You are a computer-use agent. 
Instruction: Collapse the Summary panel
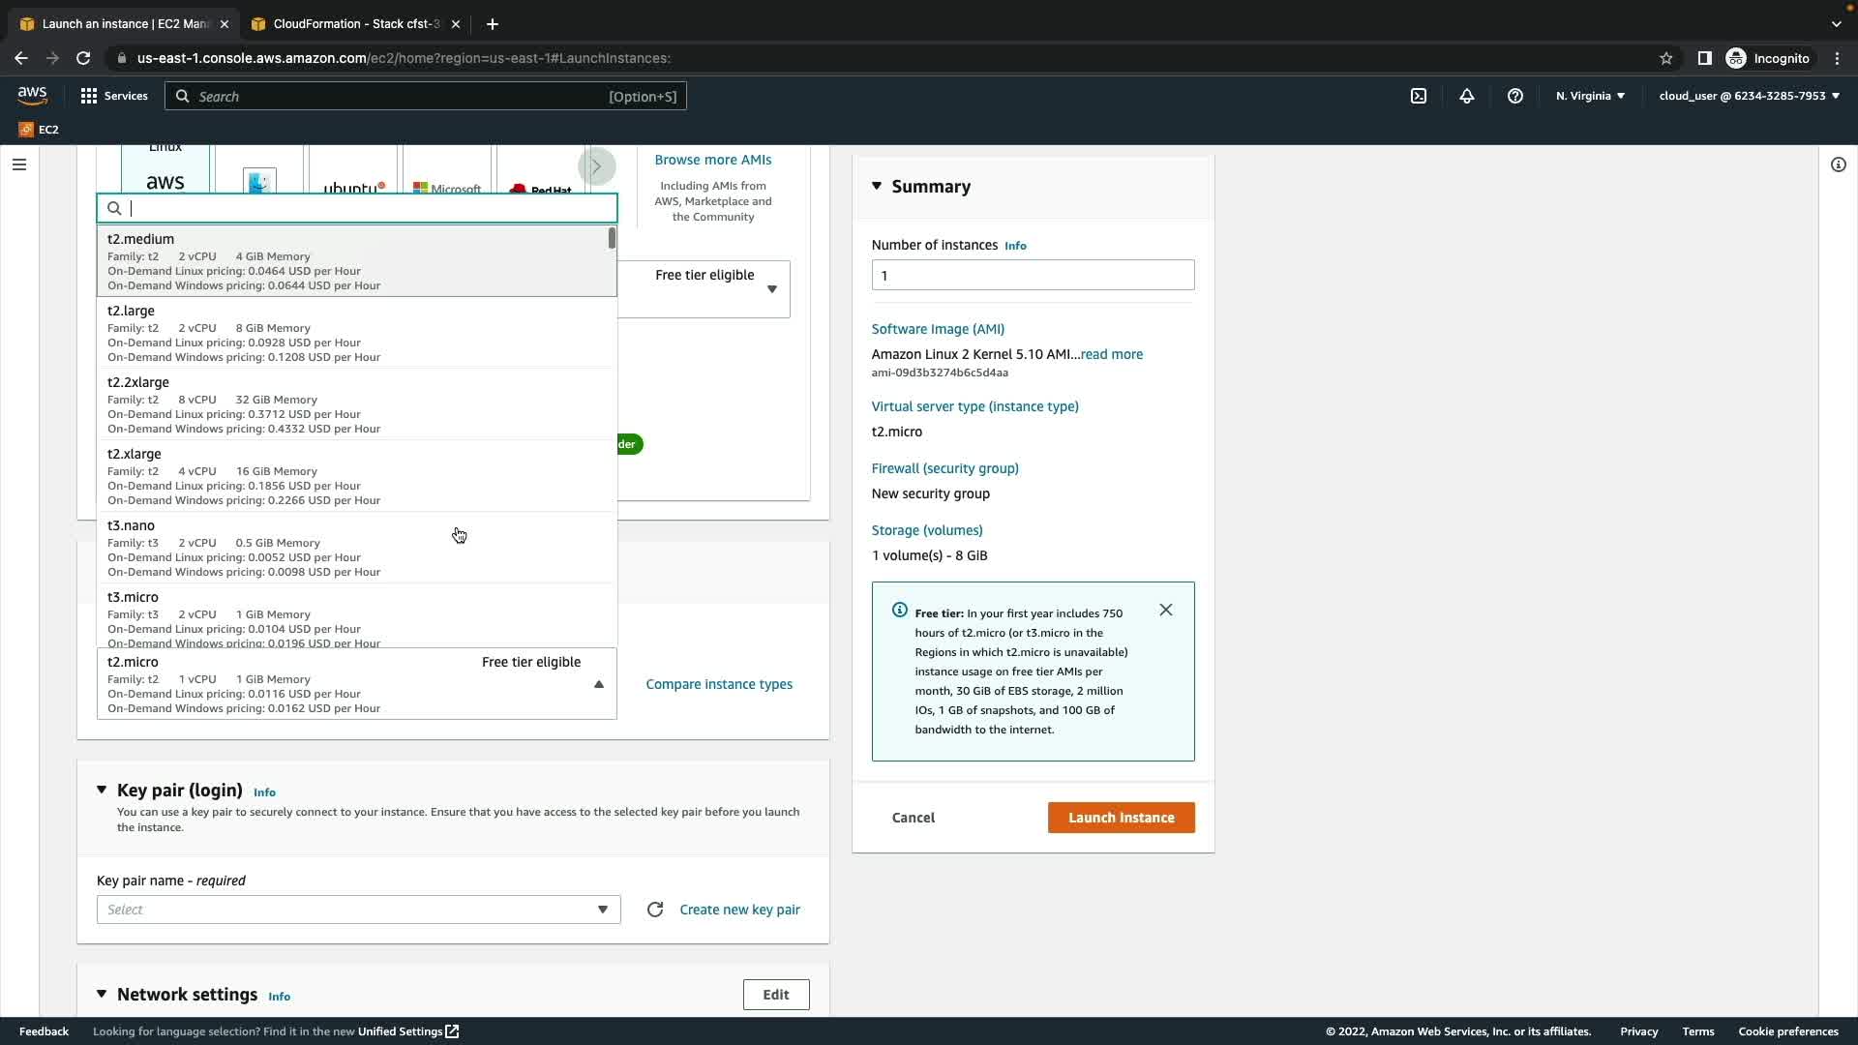[x=877, y=186]
